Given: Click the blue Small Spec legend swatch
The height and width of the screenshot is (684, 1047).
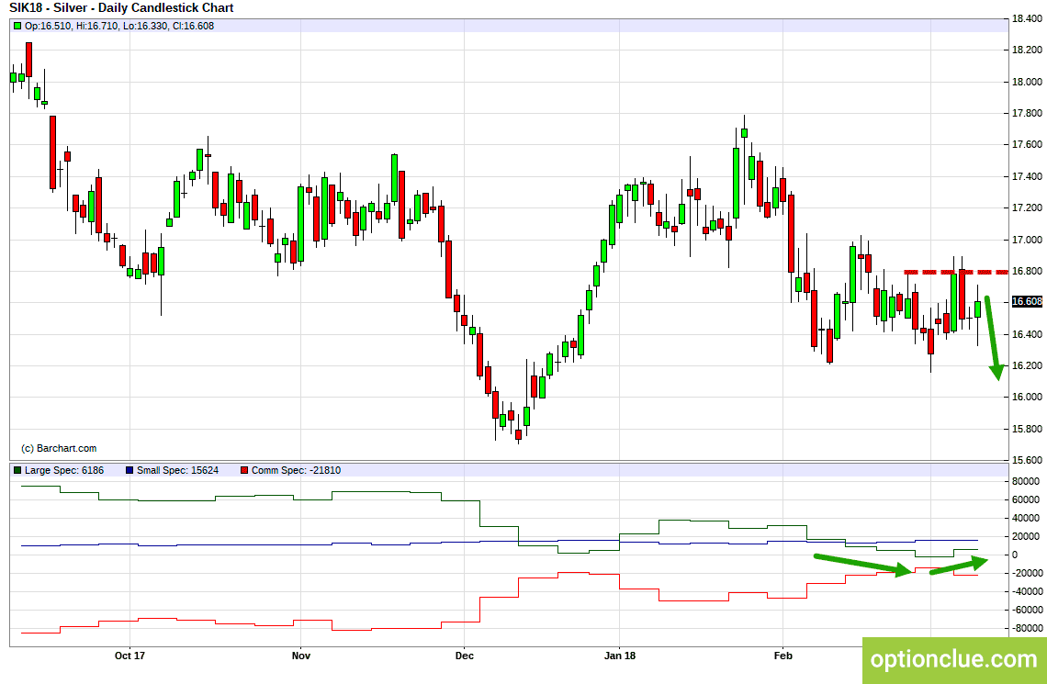Looking at the screenshot, I should pyautogui.click(x=129, y=470).
